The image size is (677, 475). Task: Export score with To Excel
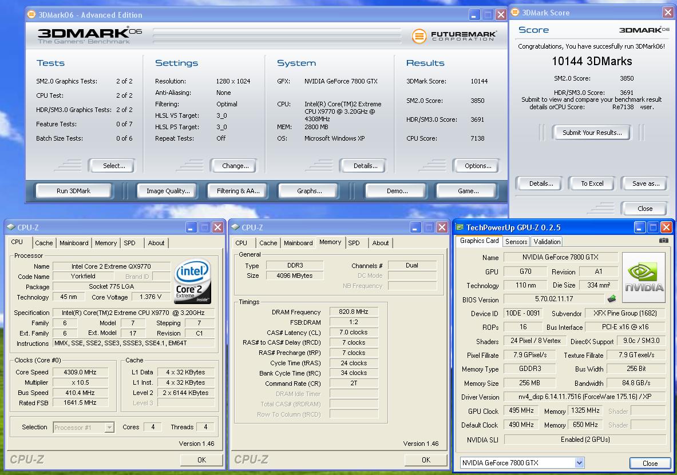(x=592, y=183)
